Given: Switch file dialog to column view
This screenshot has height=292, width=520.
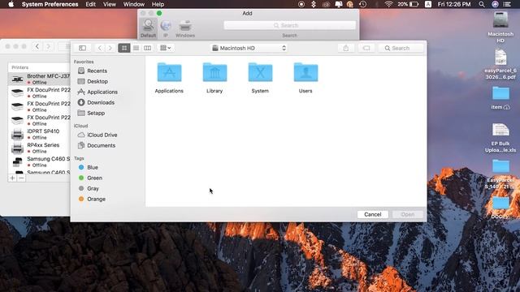Looking at the screenshot, I should tap(147, 48).
